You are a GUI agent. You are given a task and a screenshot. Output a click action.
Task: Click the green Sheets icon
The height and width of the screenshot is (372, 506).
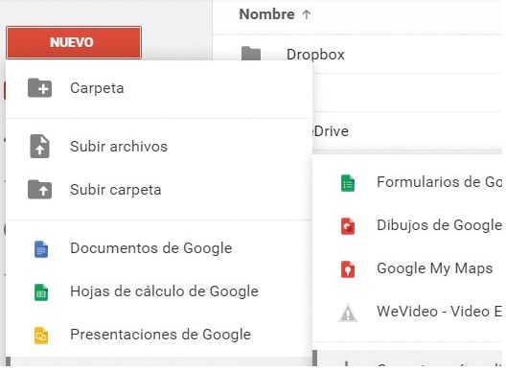(41, 292)
